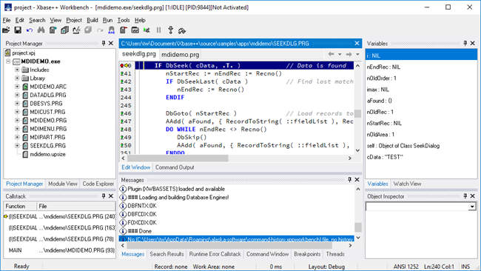The width and height of the screenshot is (481, 271).
Task: Toggle pin on the Callstack panel
Action: pos(104,196)
